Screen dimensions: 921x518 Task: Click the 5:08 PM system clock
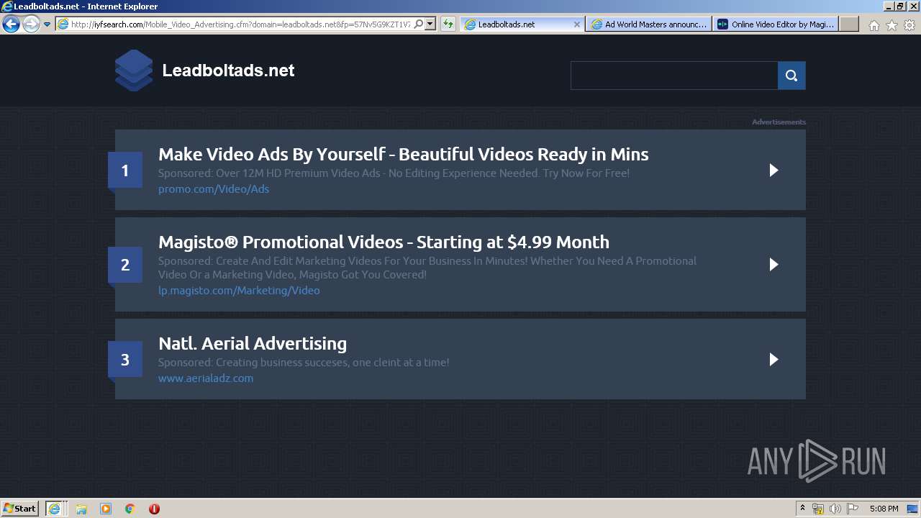(x=884, y=509)
